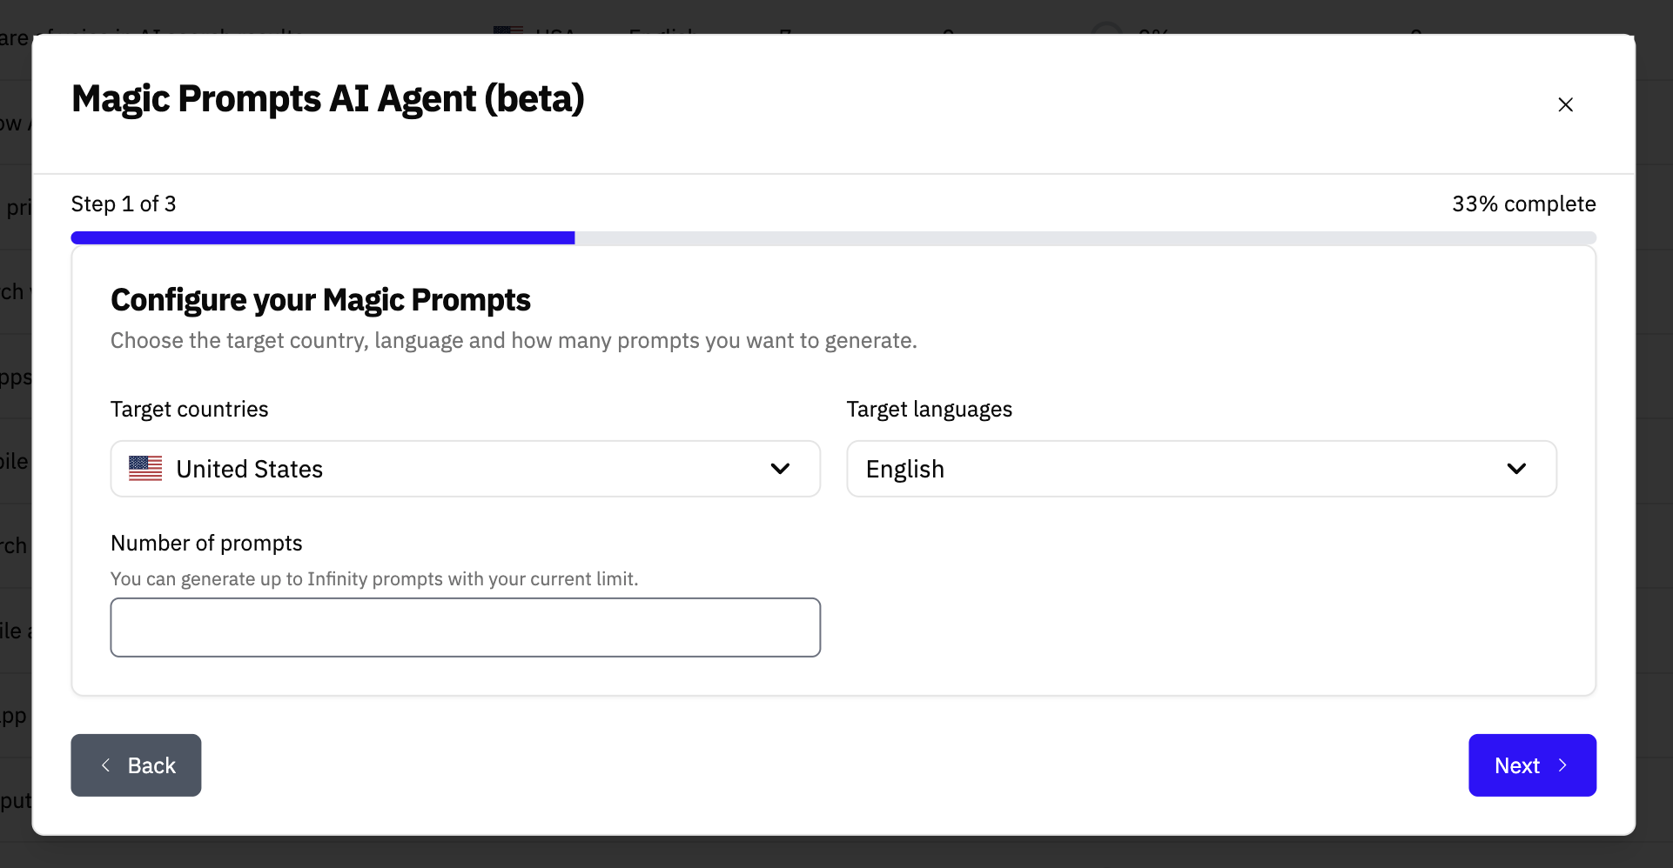
Task: Focus the Number of prompts input field
Action: (x=465, y=627)
